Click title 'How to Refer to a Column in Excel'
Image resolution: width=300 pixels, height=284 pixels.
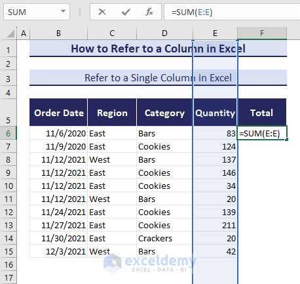[x=158, y=49]
